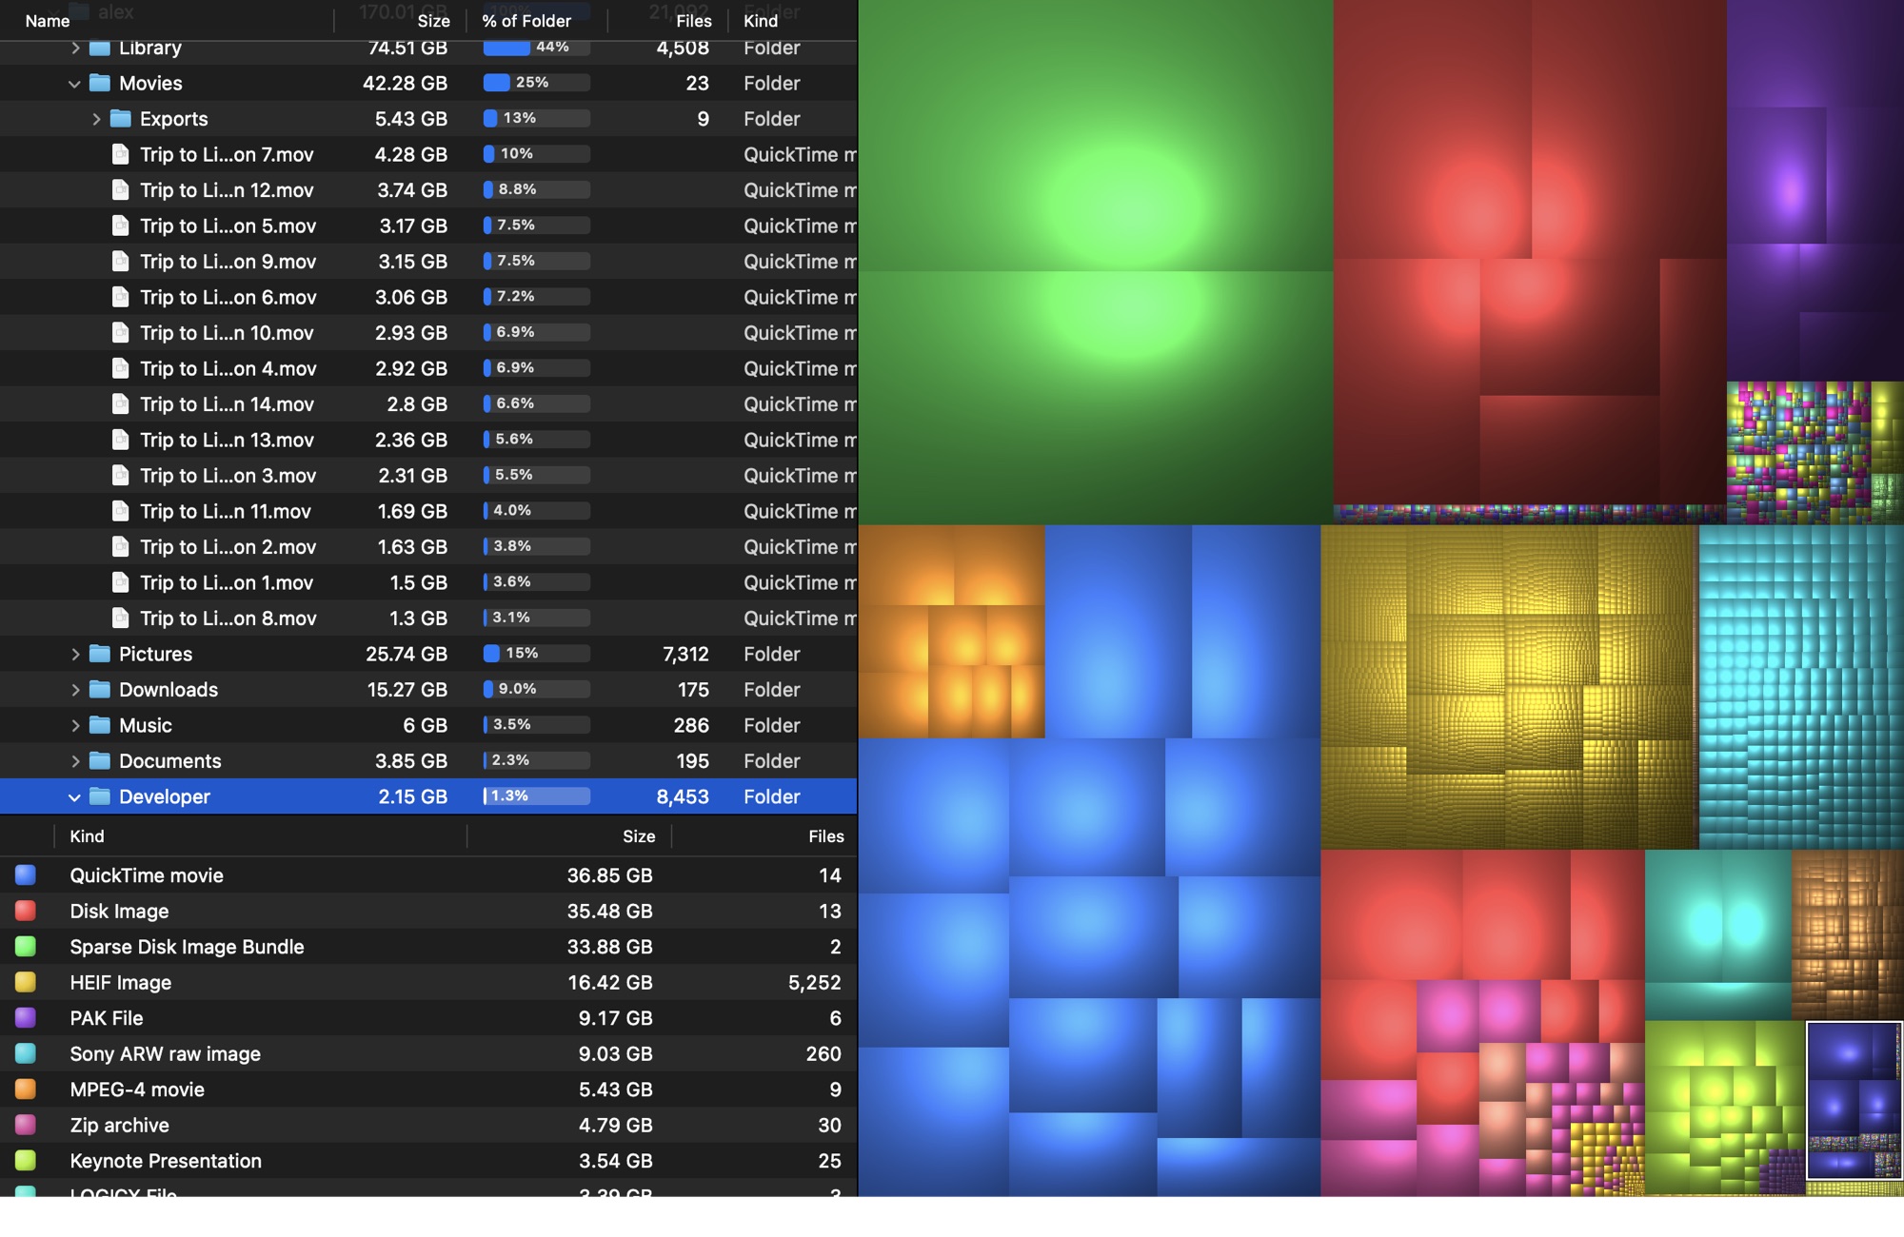Select Trip to Li...on 6.mov file name
This screenshot has height=1237, width=1904.
pos(228,297)
